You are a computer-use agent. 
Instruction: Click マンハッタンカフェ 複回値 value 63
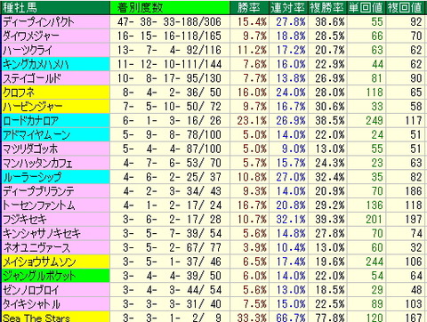(416, 163)
